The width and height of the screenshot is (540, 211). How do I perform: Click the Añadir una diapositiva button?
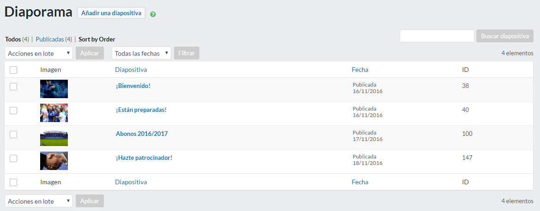111,13
